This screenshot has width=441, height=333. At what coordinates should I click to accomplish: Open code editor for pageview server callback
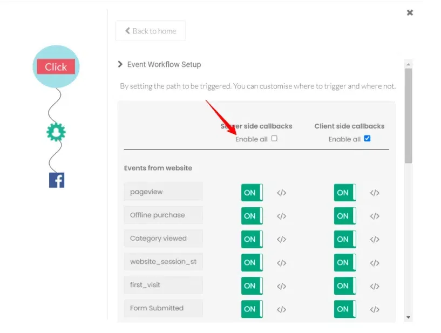281,193
